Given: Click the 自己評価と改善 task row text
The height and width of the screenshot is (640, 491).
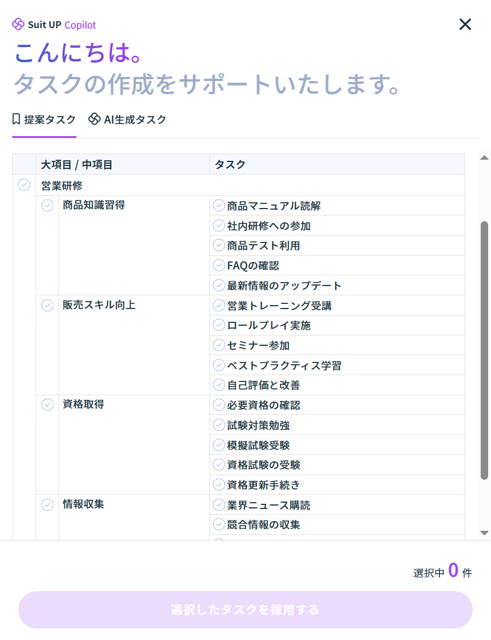Looking at the screenshot, I should pyautogui.click(x=263, y=385).
